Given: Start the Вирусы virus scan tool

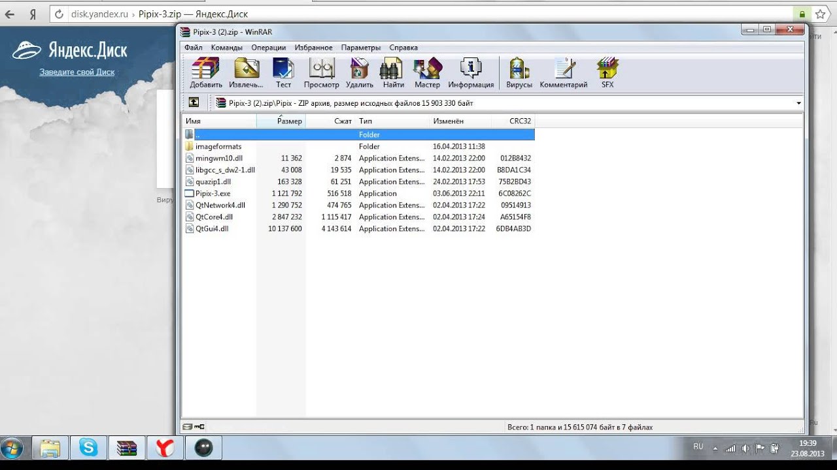Looking at the screenshot, I should pyautogui.click(x=519, y=73).
